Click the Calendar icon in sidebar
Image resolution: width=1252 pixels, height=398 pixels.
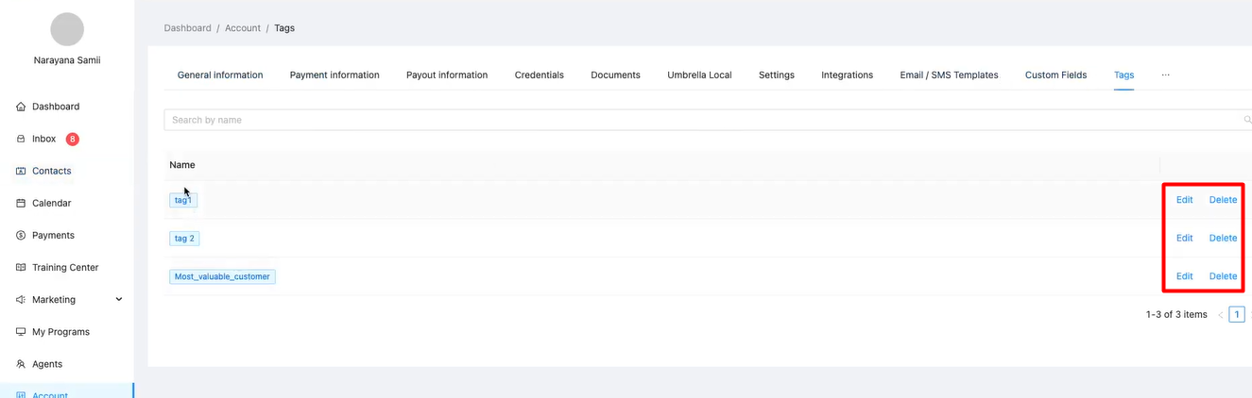tap(21, 203)
